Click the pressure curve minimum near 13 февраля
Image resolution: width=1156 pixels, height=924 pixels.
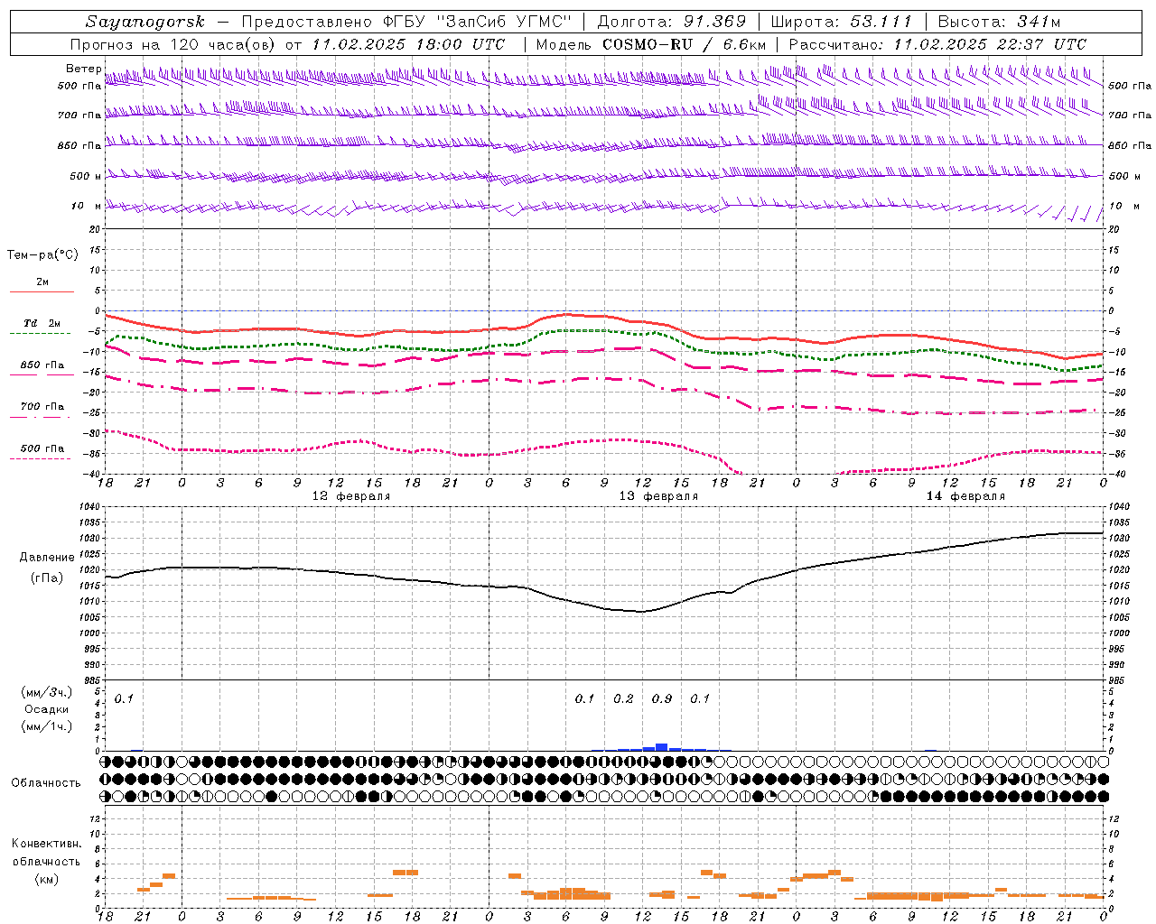(x=641, y=612)
